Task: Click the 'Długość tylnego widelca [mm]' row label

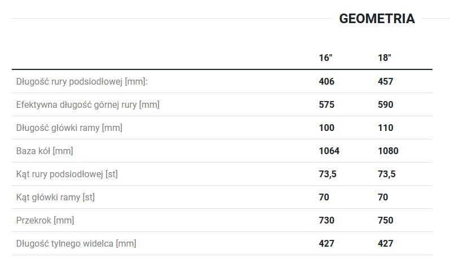Action: (x=76, y=243)
